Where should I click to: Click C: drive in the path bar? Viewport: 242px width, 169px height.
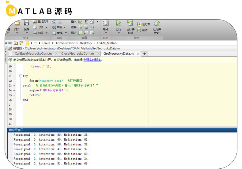(36, 43)
